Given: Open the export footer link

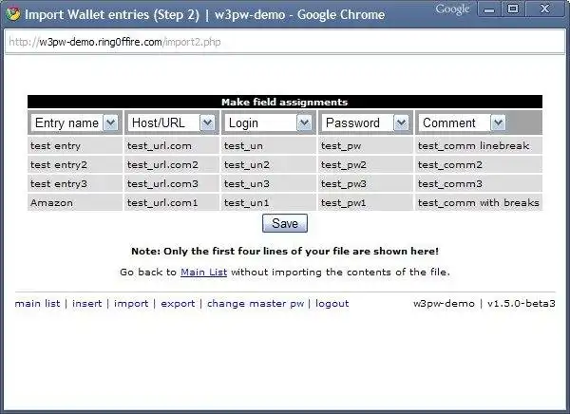Looking at the screenshot, I should click(178, 304).
